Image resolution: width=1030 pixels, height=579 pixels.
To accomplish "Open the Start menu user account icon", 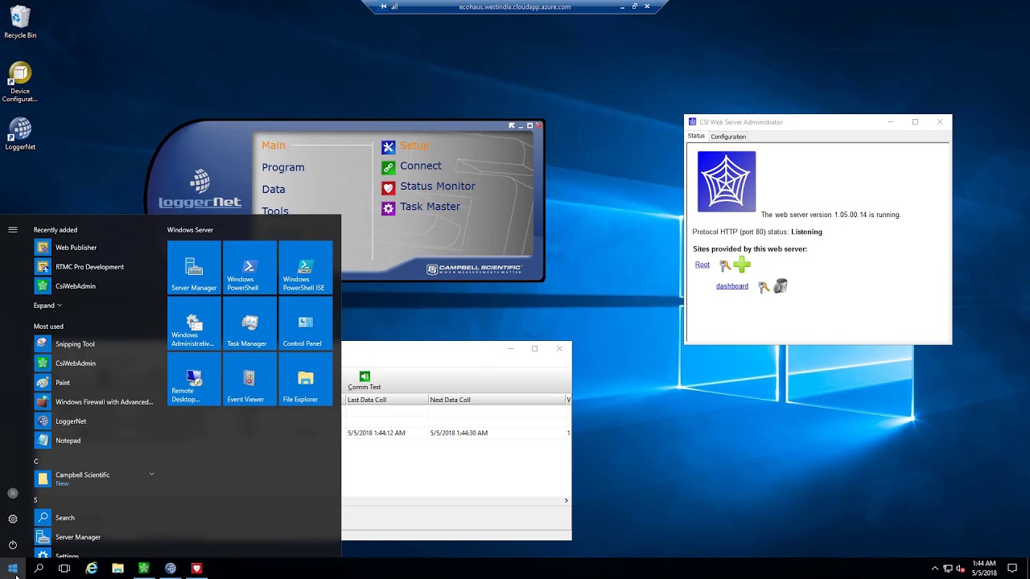I will click(13, 493).
